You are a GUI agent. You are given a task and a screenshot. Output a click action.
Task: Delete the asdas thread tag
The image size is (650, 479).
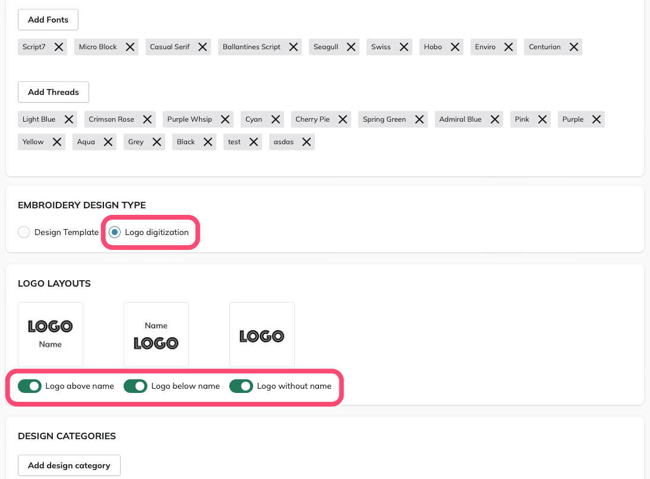click(307, 142)
